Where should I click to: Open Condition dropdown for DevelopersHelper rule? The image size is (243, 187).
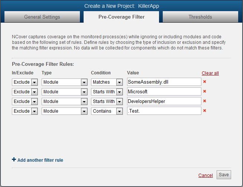119,101
